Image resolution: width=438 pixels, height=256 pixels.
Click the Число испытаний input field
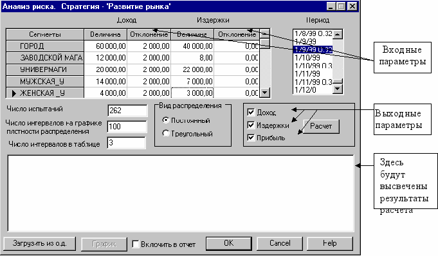click(127, 111)
